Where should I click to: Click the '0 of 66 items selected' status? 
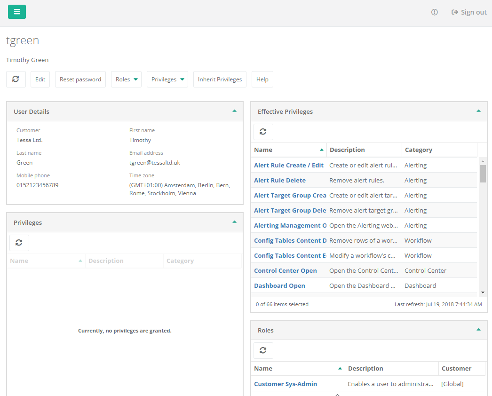point(282,304)
